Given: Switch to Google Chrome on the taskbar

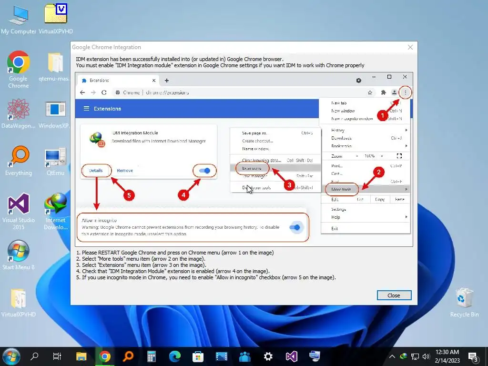Looking at the screenshot, I should 105,356.
